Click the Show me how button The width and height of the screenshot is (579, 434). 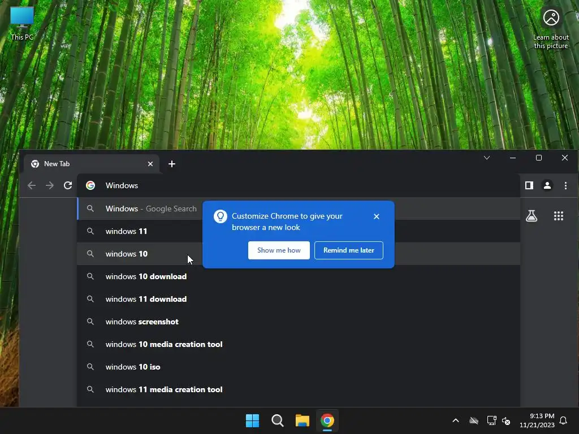279,250
